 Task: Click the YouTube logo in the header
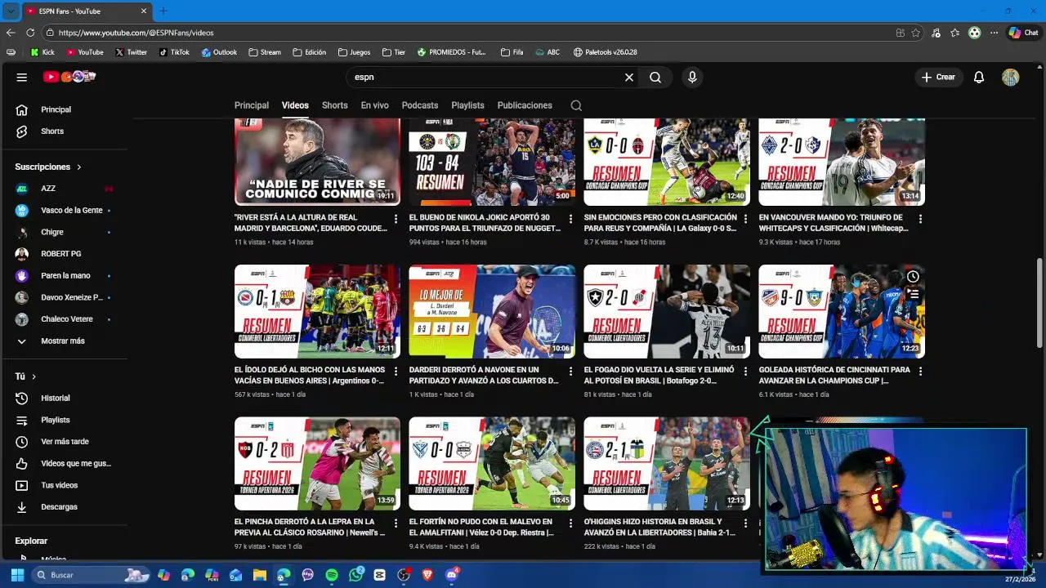[69, 77]
